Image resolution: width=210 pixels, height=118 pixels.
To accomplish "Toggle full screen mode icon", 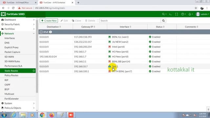I will tap(177, 14).
